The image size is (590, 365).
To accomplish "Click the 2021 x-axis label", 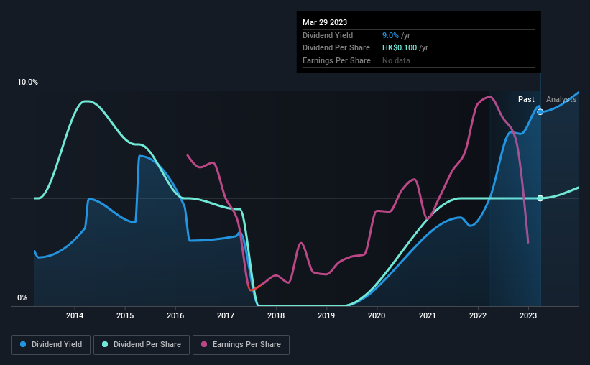I will 428,315.
